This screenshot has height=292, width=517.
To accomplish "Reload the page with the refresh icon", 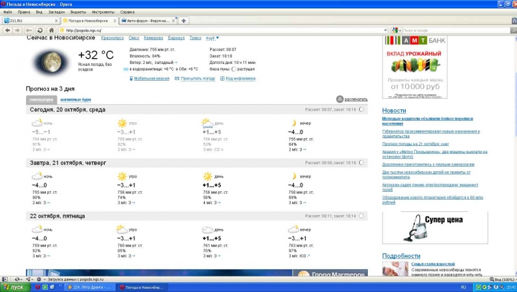I will point(40,30).
